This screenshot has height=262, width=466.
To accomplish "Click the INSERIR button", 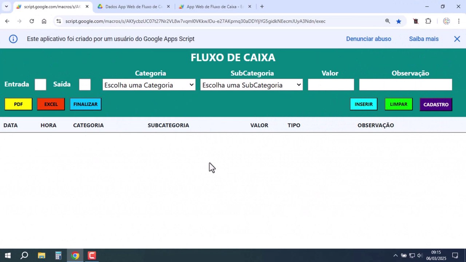I will pos(364,104).
